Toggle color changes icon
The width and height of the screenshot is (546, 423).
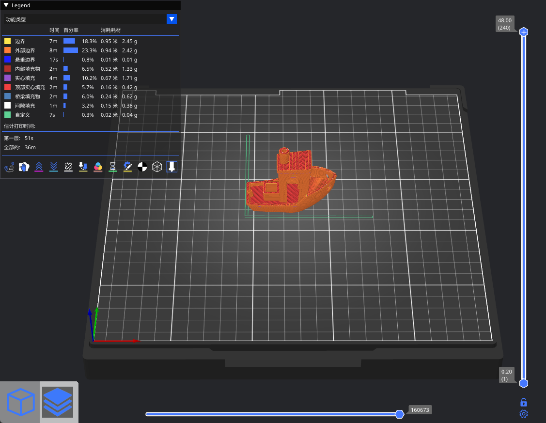[x=98, y=167]
